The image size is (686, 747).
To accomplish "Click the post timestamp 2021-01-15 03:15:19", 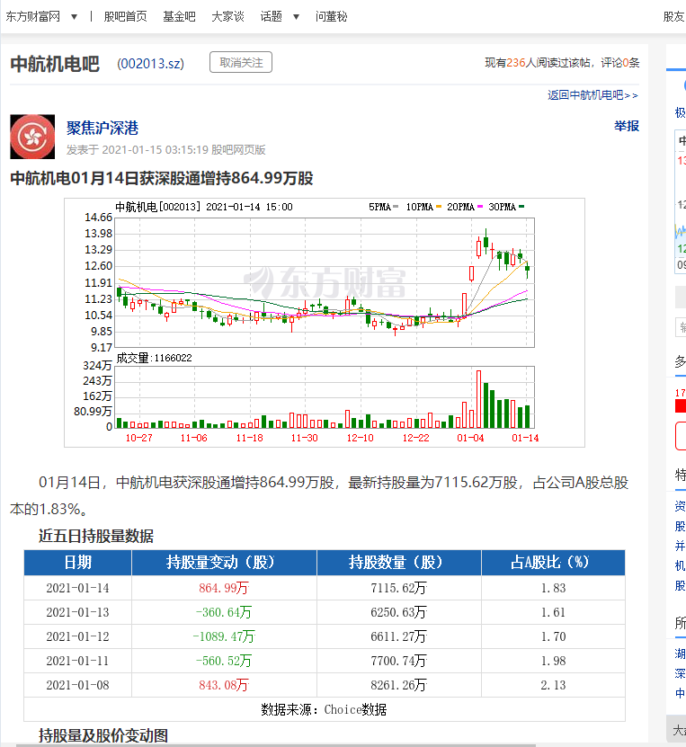I will pyautogui.click(x=156, y=149).
